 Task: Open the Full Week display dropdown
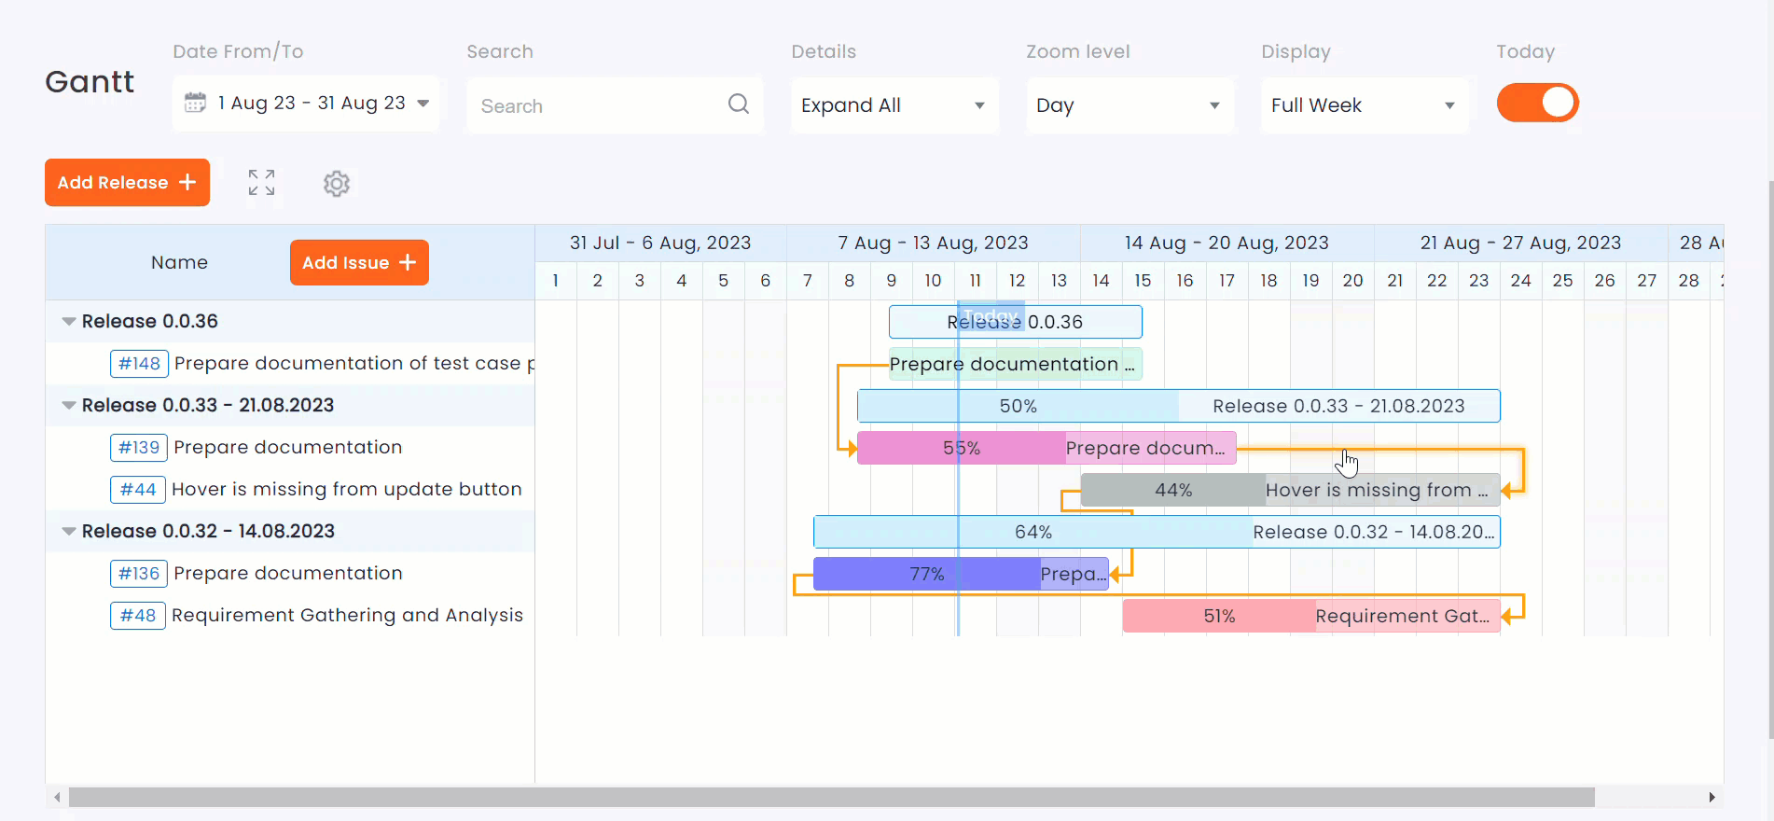[1364, 105]
